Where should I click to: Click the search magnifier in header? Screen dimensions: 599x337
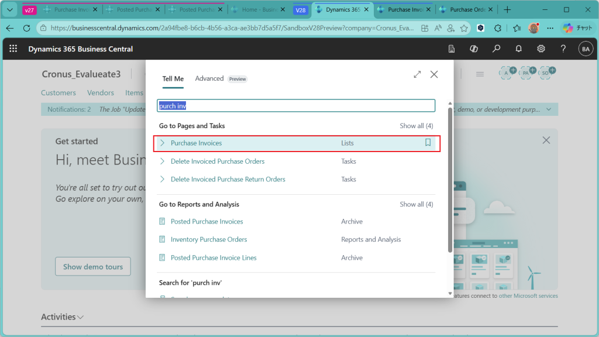[496, 49]
